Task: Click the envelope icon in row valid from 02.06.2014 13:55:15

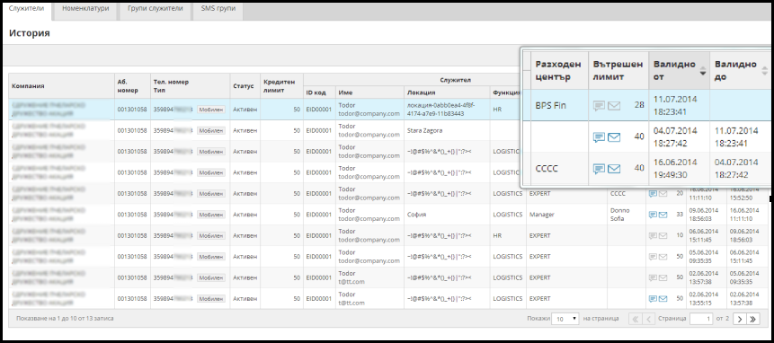Action: pos(663,299)
